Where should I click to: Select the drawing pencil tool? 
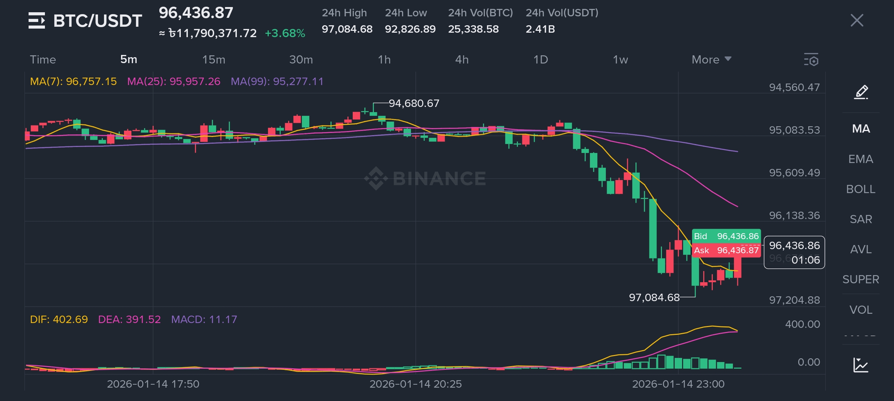(x=861, y=92)
